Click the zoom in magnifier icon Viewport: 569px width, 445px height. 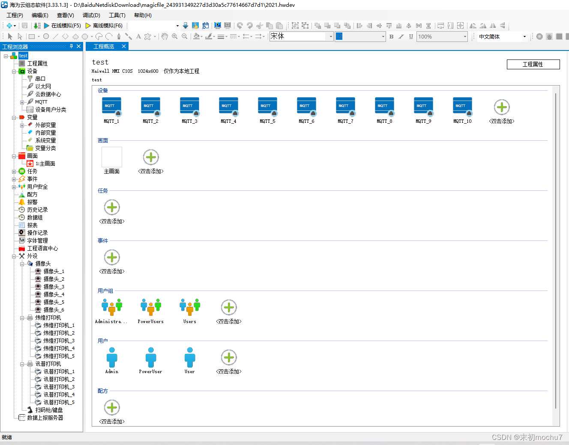(174, 36)
